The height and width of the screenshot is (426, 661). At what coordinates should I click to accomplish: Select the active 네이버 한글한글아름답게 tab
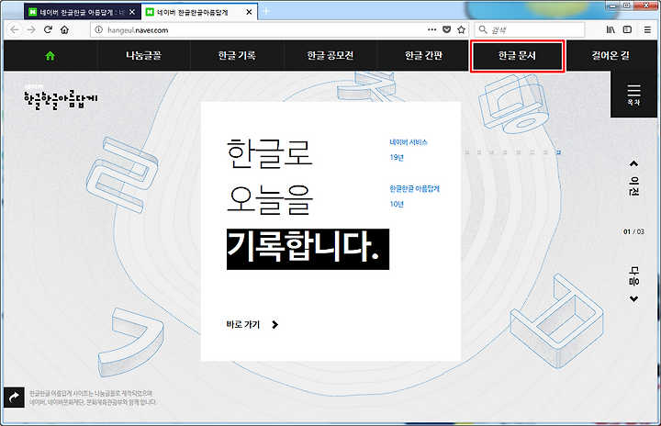coord(192,12)
